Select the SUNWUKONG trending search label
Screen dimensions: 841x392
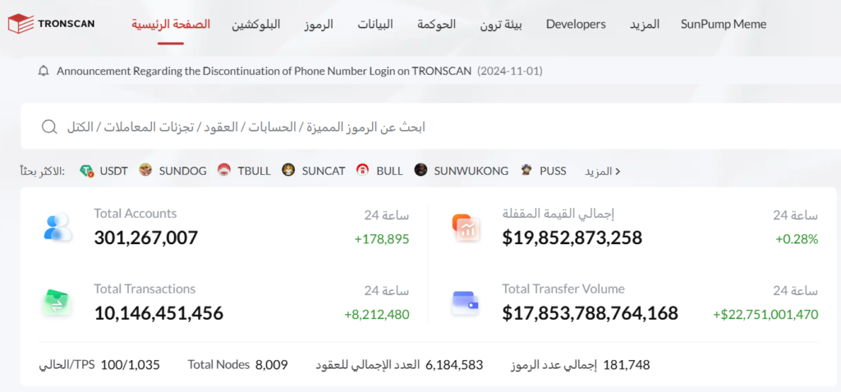471,171
